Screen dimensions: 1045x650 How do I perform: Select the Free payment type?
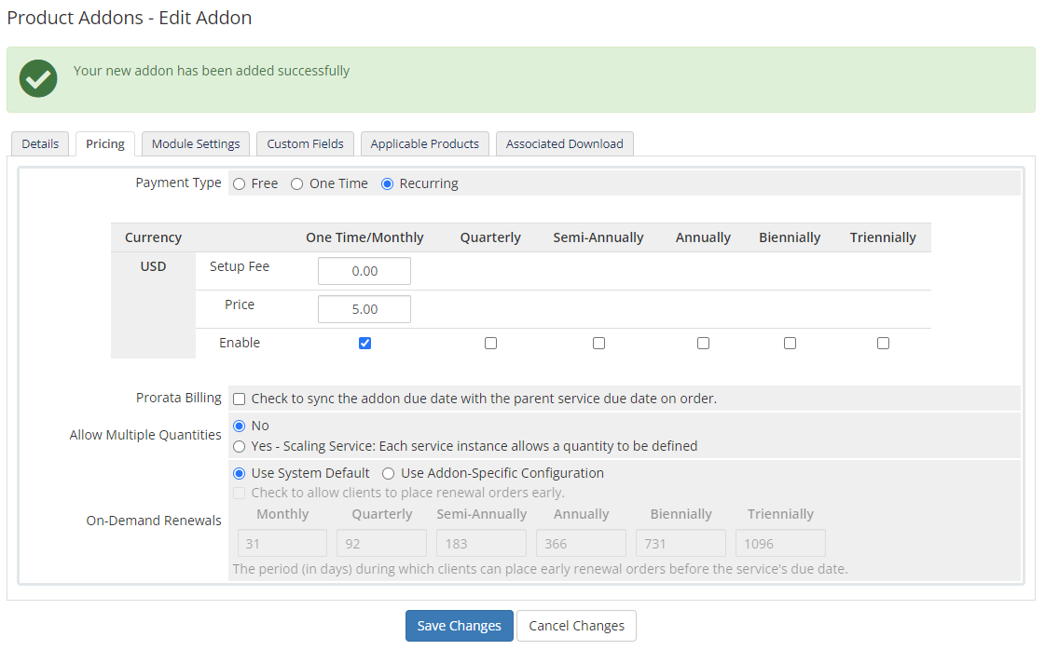240,184
